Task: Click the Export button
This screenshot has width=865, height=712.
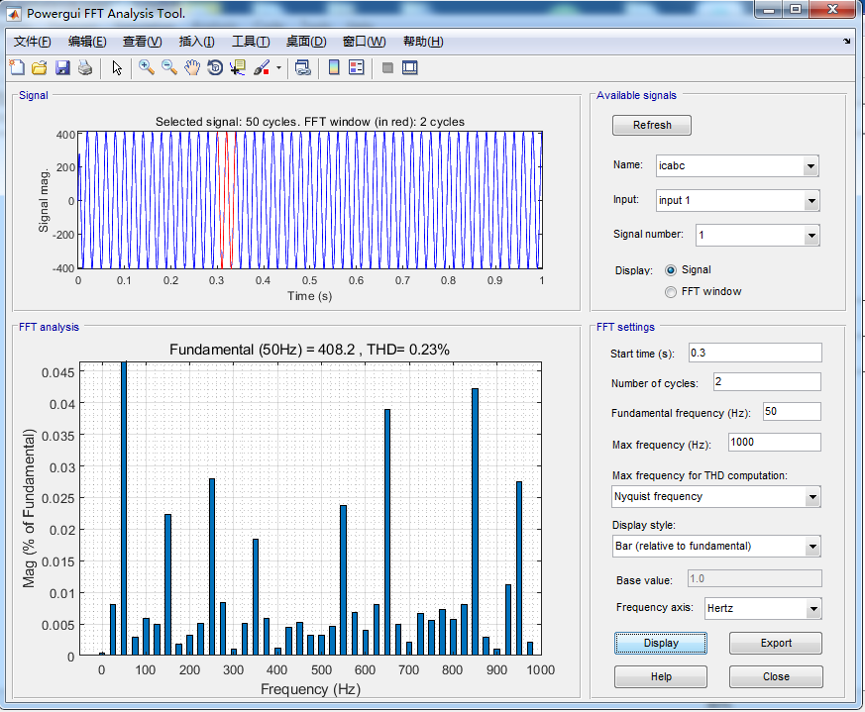Action: tap(776, 643)
